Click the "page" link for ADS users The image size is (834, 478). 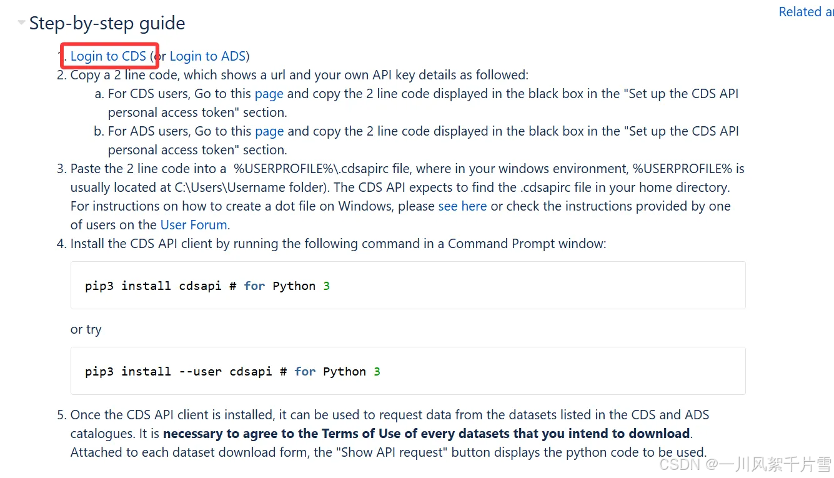click(269, 131)
